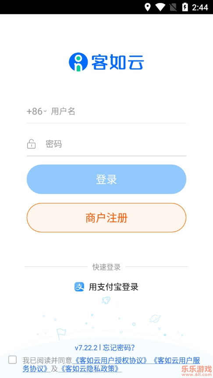Screen dimensions: 213x378
Task: Click the 商户注册 merchant register button
Action: pyautogui.click(x=106, y=218)
